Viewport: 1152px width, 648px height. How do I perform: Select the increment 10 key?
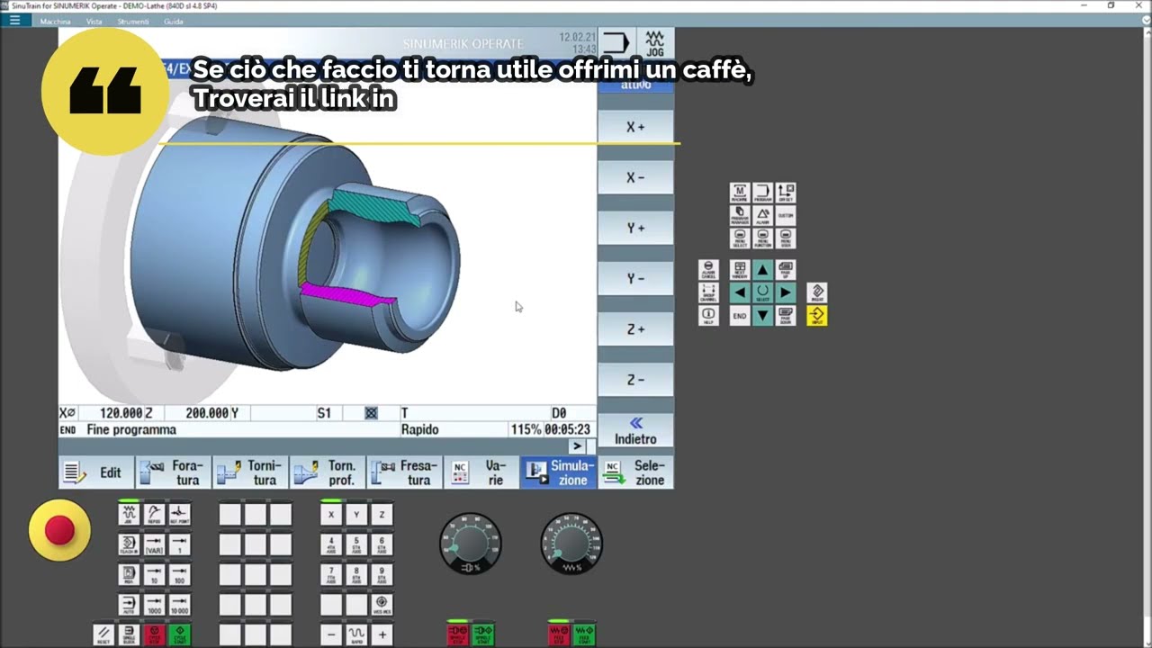(x=154, y=574)
